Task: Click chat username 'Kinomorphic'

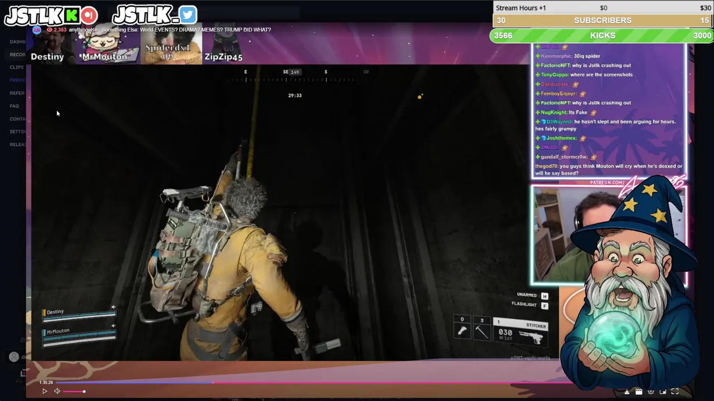Action: 556,56
